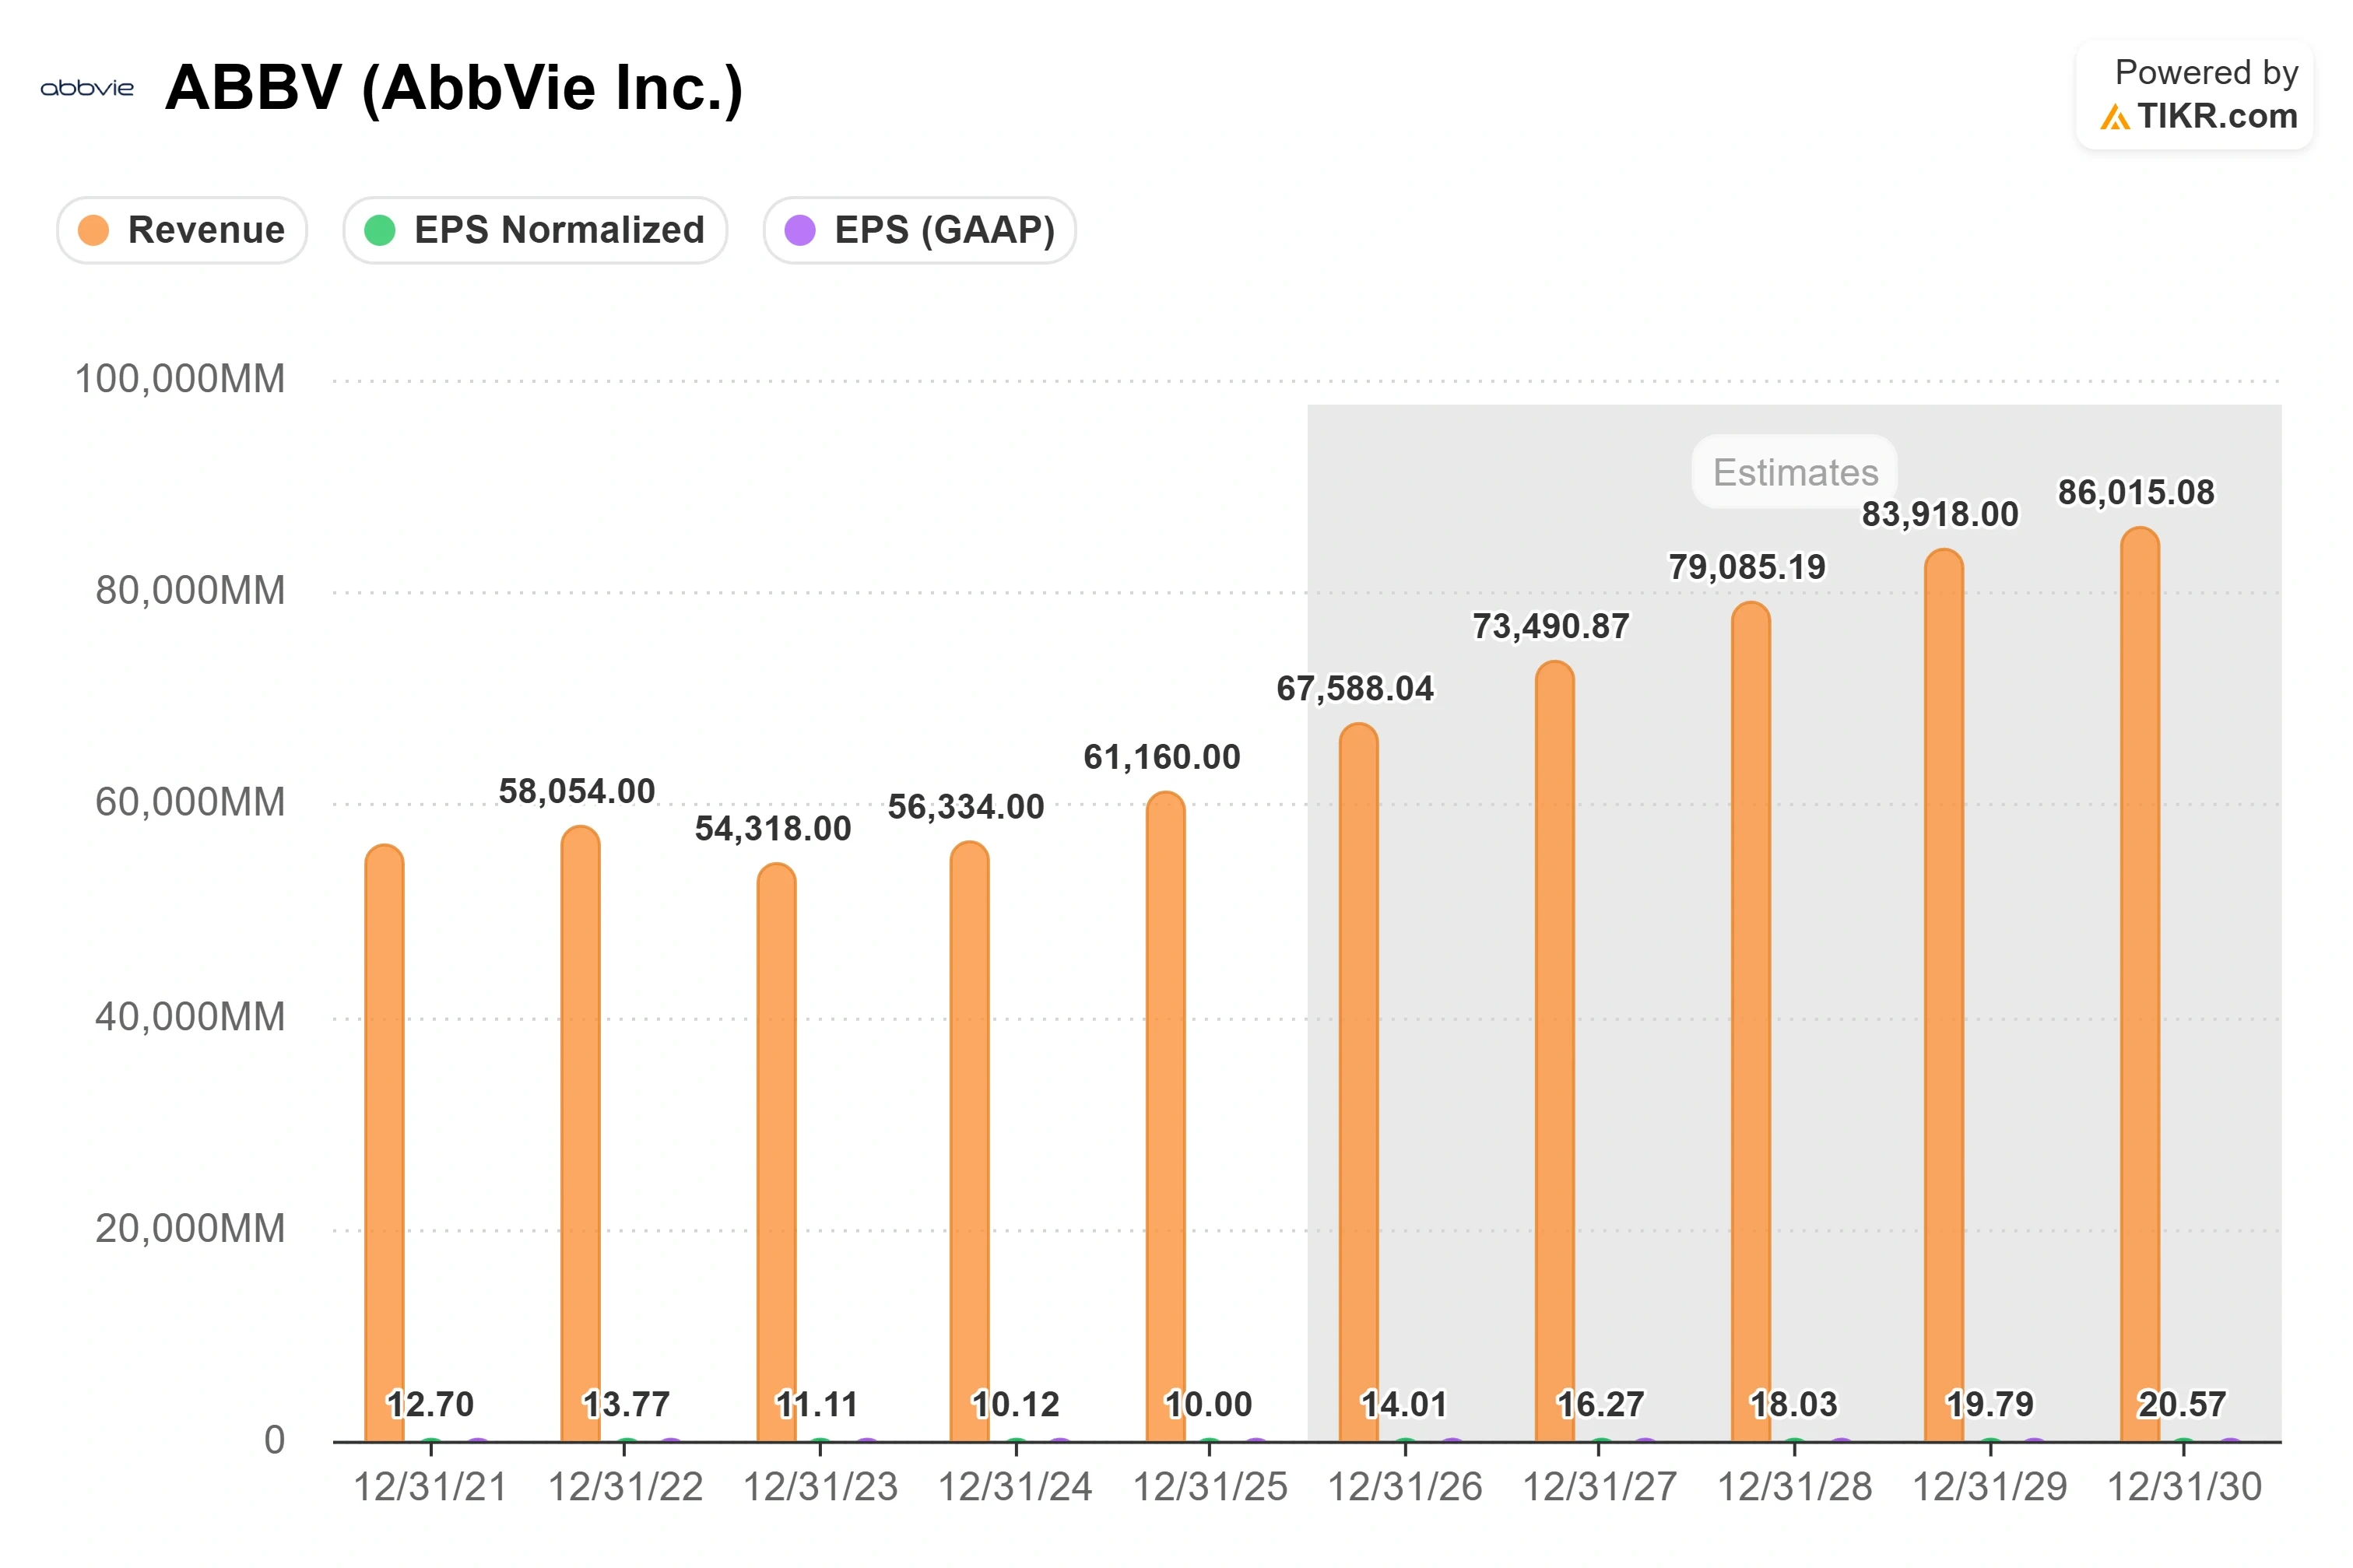2353x1568 pixels.
Task: Click the TIKR.com triangle logo
Action: [2114, 117]
